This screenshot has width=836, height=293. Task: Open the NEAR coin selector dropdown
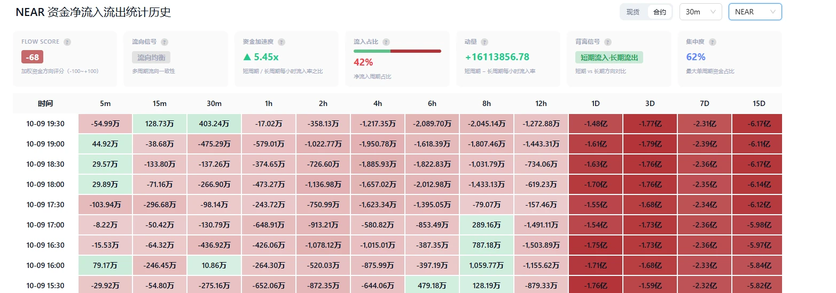pyautogui.click(x=755, y=12)
